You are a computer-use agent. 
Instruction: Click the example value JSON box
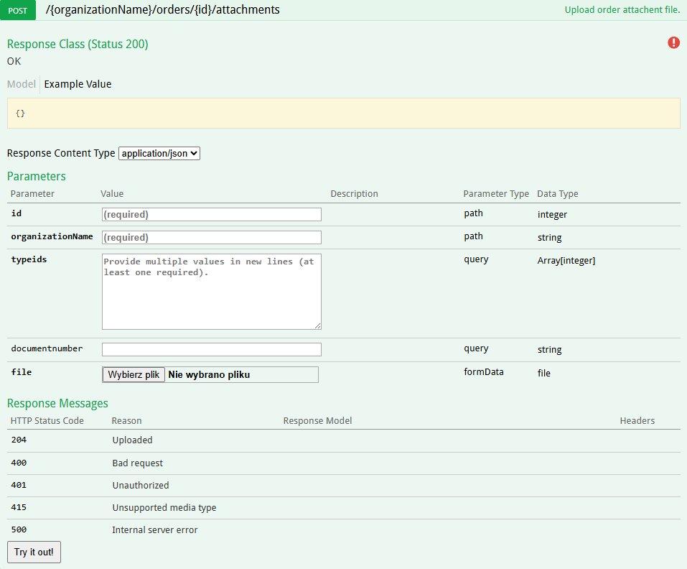pyautogui.click(x=343, y=114)
